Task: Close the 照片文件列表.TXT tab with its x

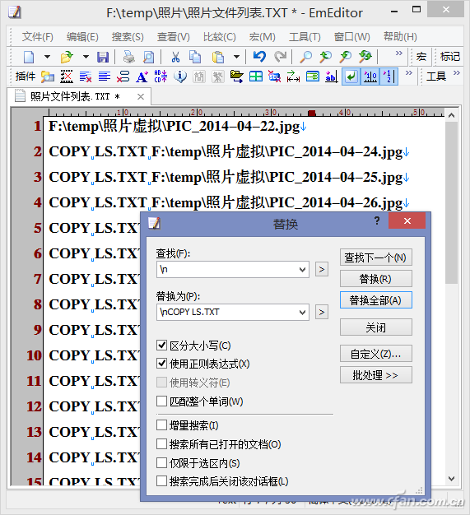Action: point(141,97)
